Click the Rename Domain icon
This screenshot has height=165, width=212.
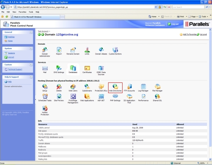coord(73,51)
